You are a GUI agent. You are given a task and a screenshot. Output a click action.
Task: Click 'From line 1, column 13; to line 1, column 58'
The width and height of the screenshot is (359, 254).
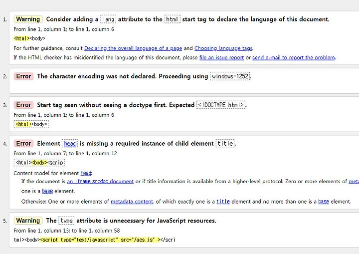point(67,231)
